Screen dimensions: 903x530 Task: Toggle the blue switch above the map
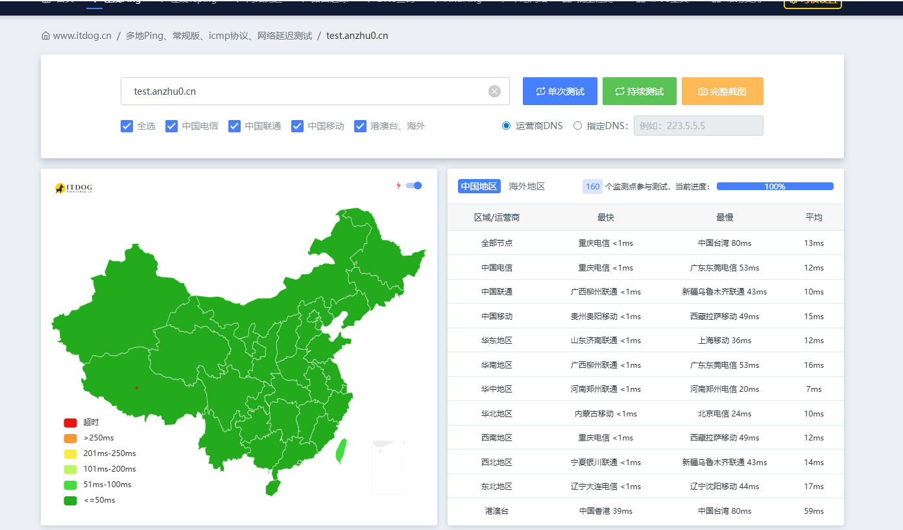point(414,186)
